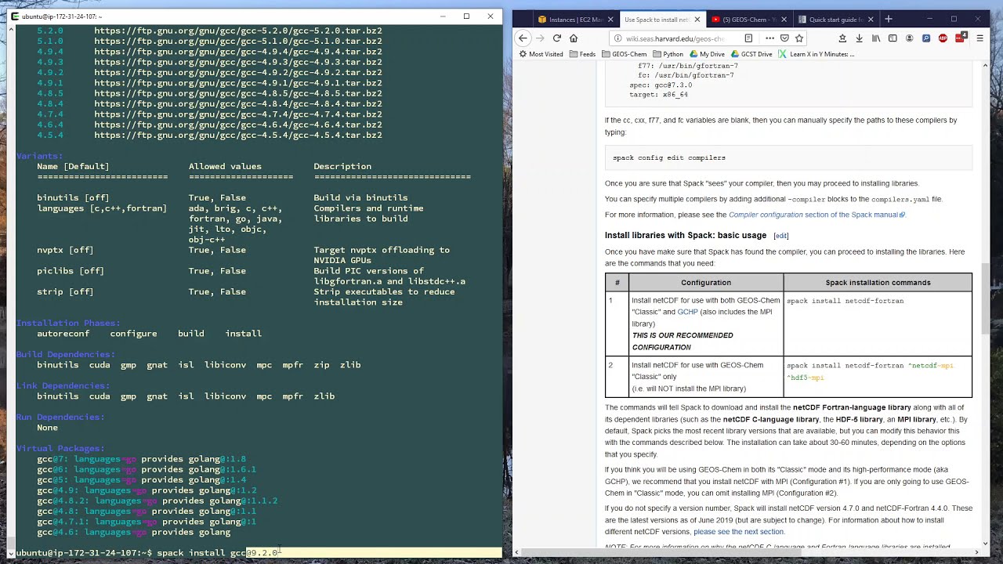1003x564 pixels.
Task: Open My Drive bookmark
Action: (707, 54)
